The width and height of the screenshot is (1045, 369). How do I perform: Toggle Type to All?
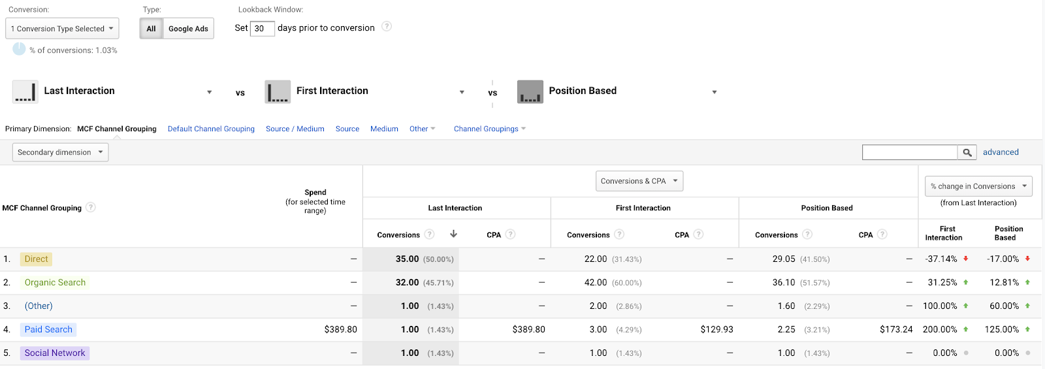point(151,29)
